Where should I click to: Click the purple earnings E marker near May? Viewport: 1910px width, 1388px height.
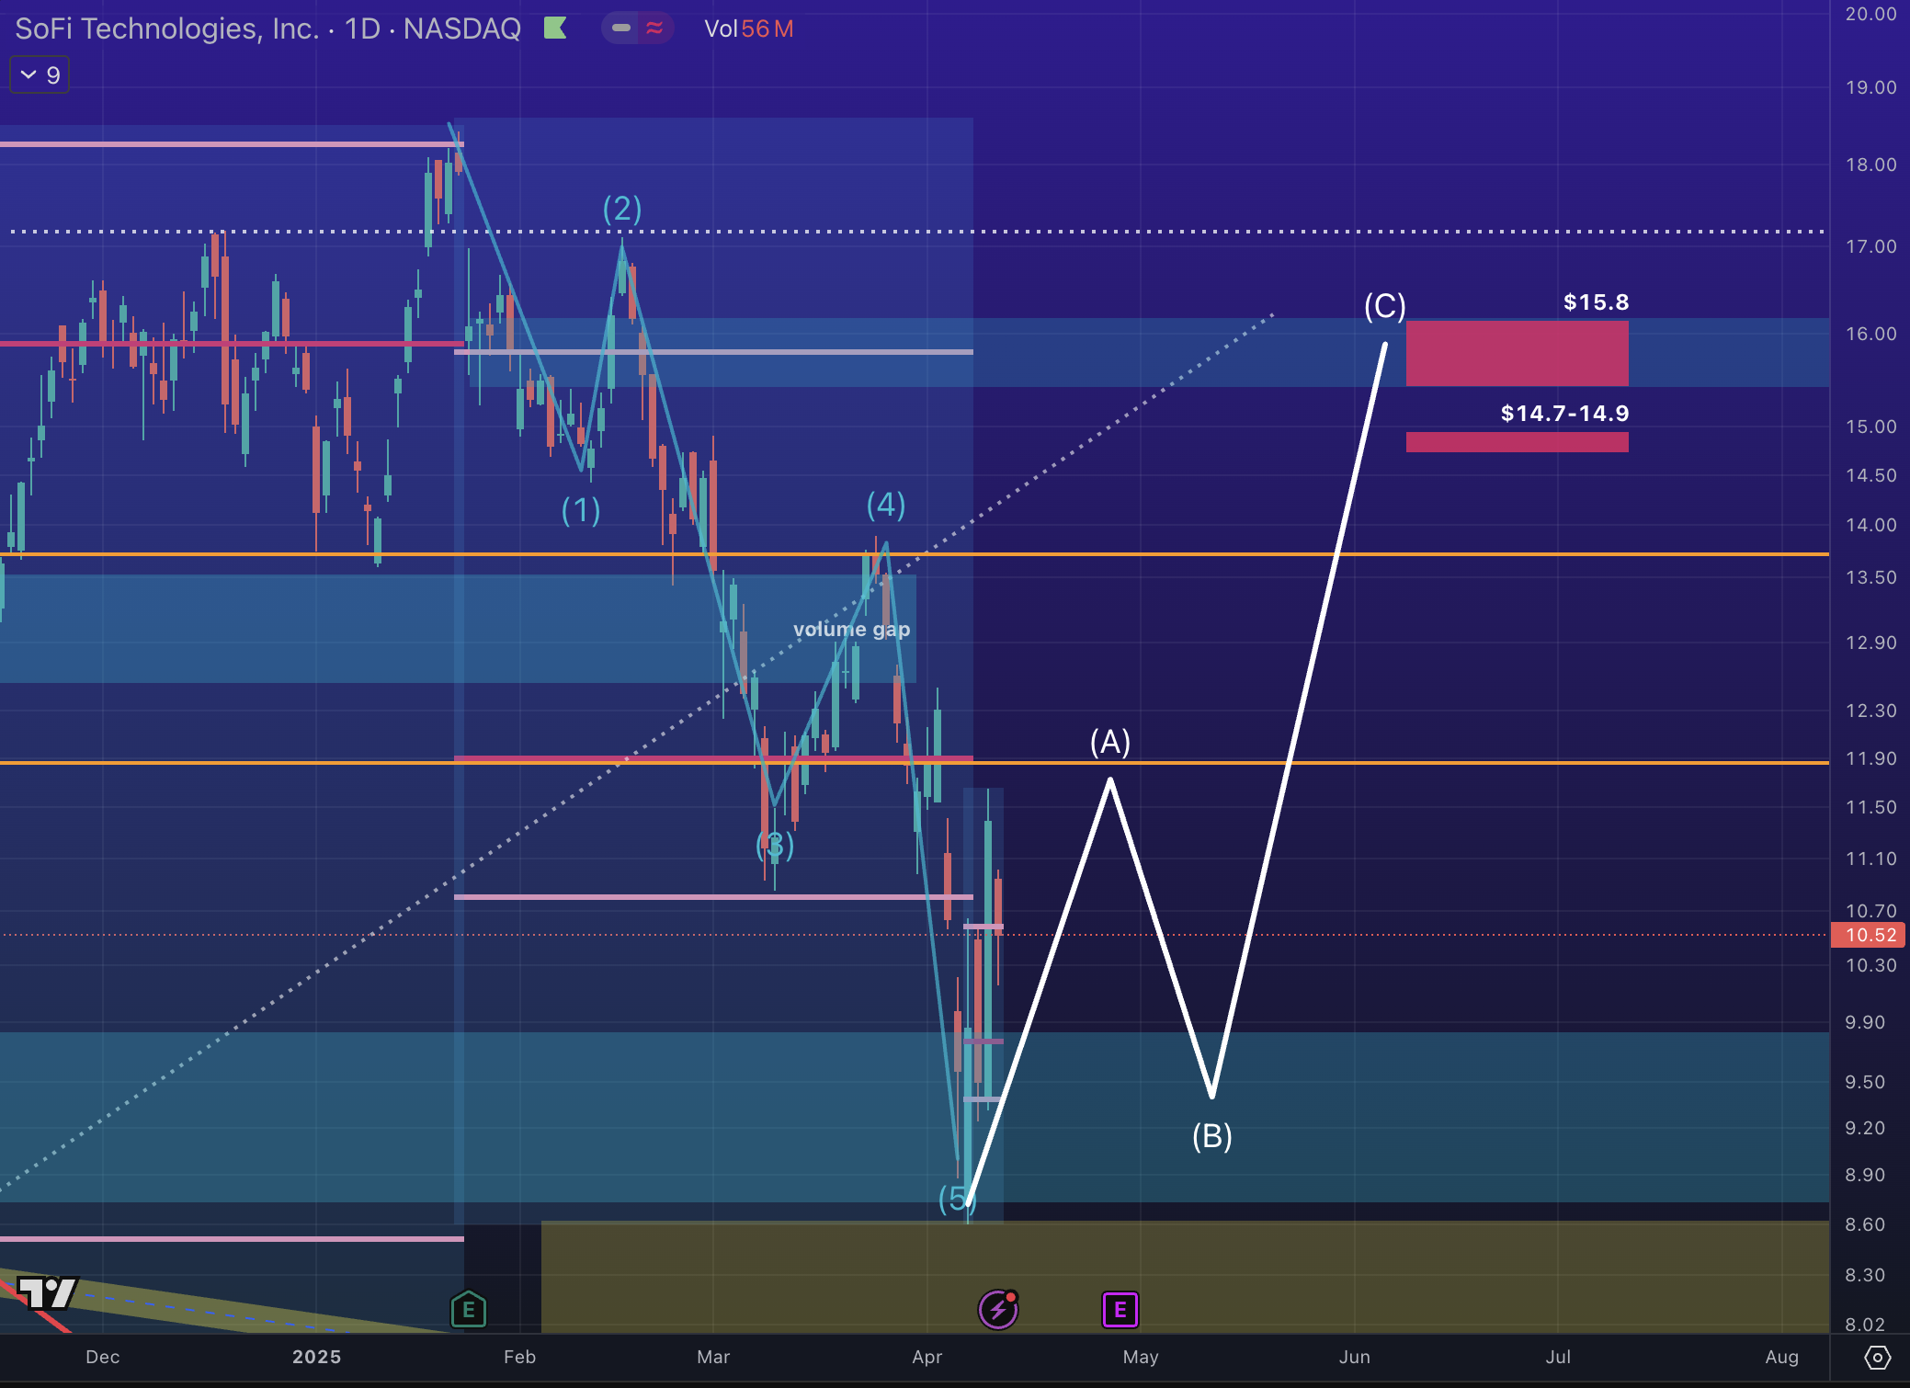[1120, 1309]
